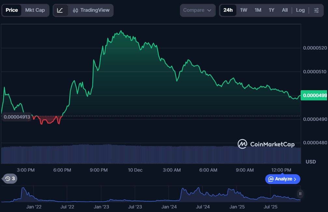328x212 pixels.
Task: Click the history clock icon badge
Action: (10, 178)
